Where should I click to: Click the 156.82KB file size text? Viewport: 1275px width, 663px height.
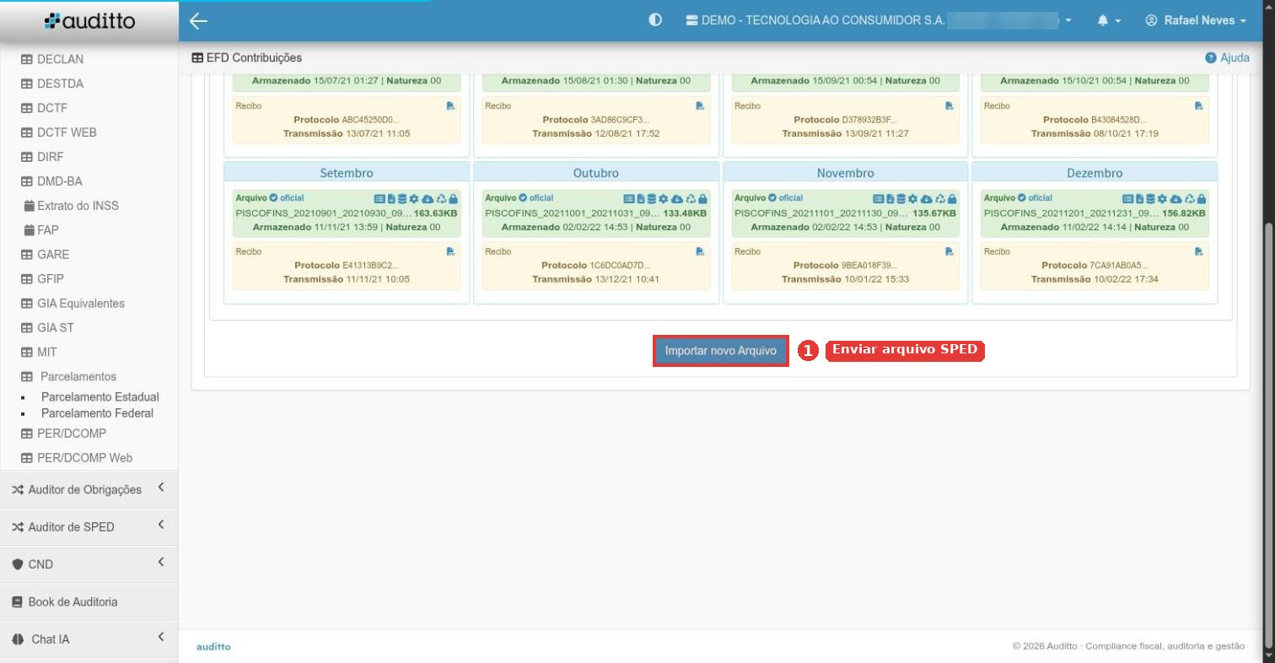tap(1184, 213)
